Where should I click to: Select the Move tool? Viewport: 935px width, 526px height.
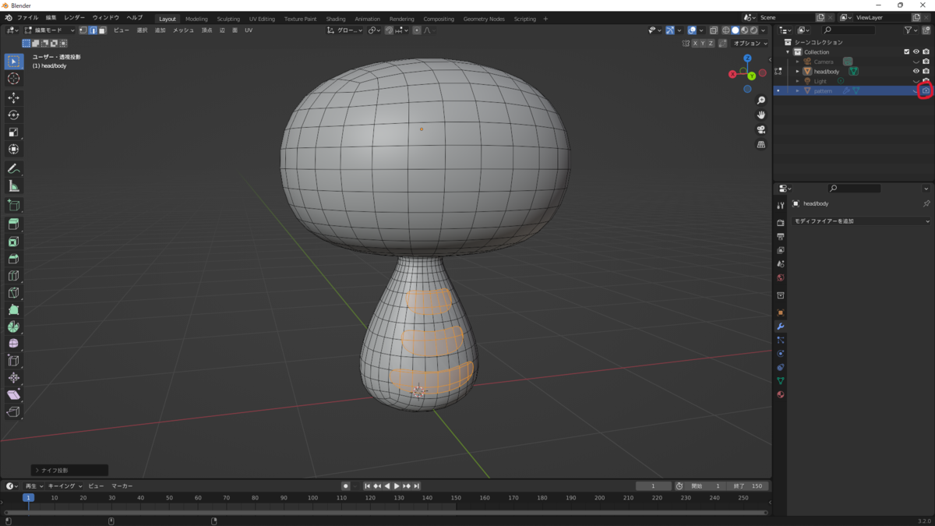point(13,97)
